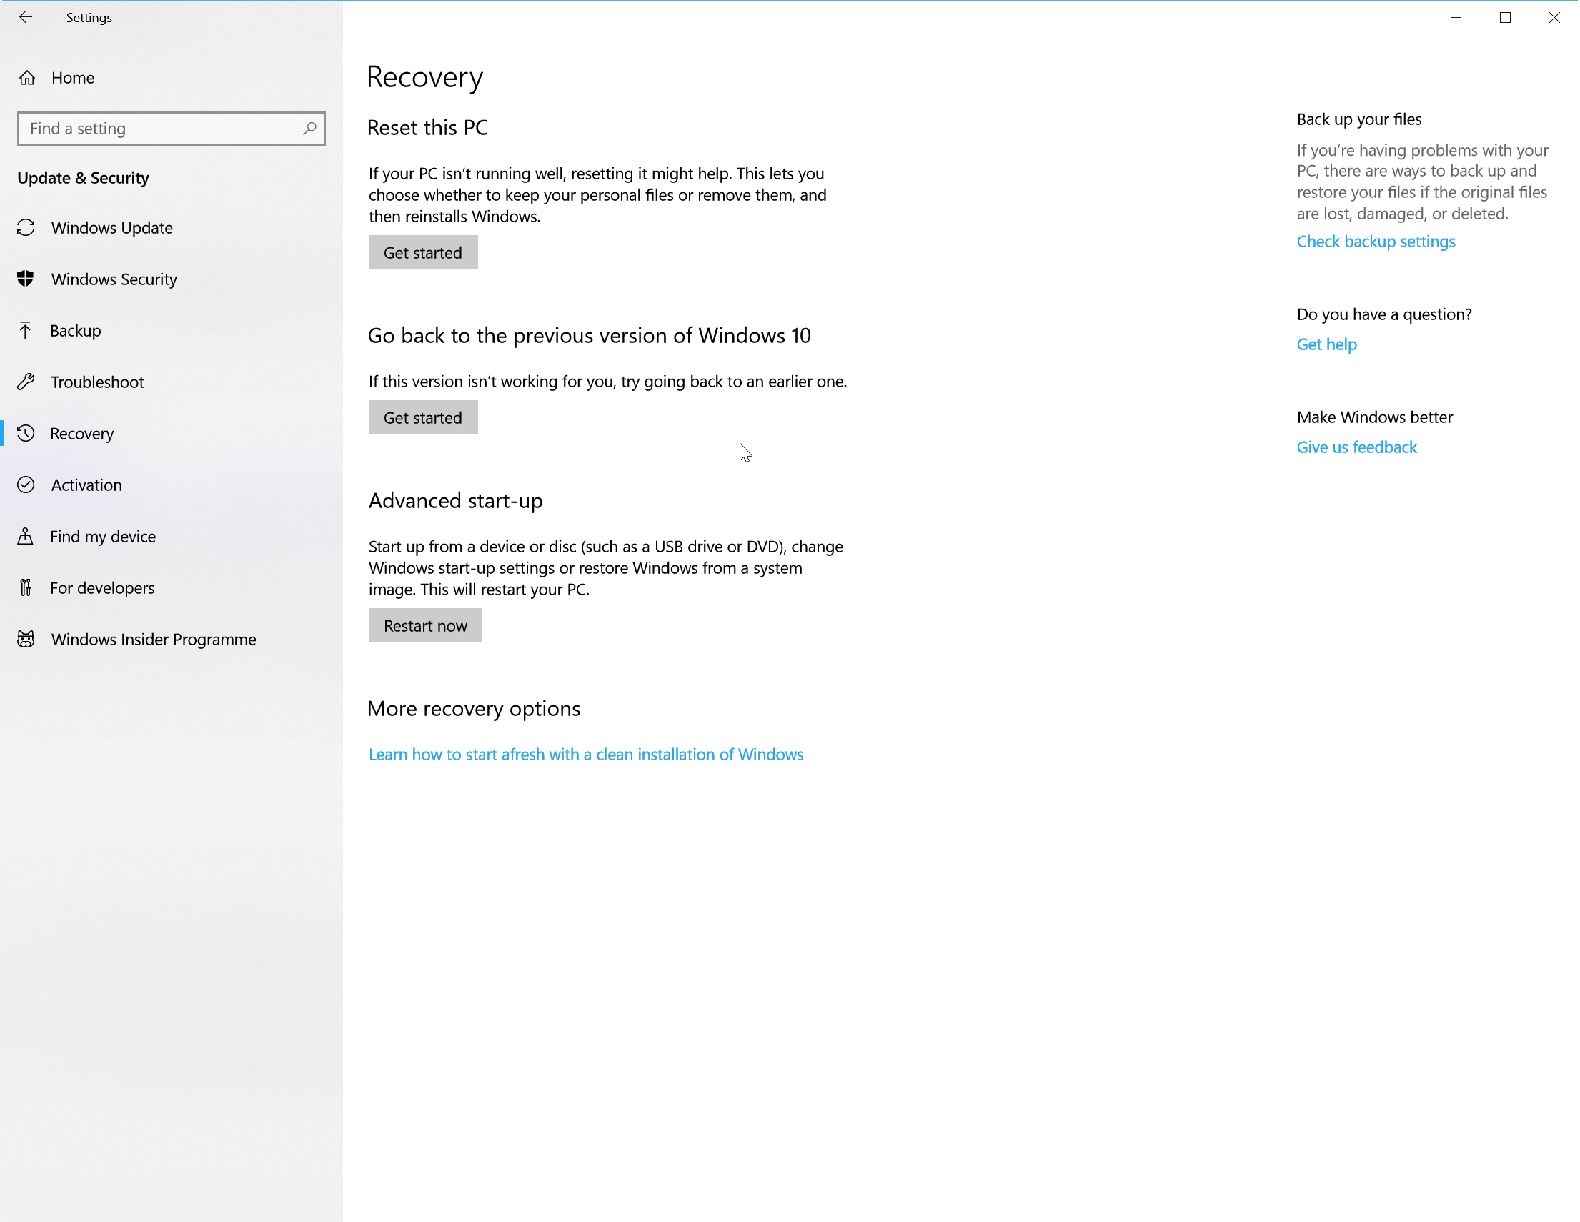Screen dimensions: 1580x1222
Task: Click the Backup upload arrow icon
Action: pyautogui.click(x=25, y=331)
